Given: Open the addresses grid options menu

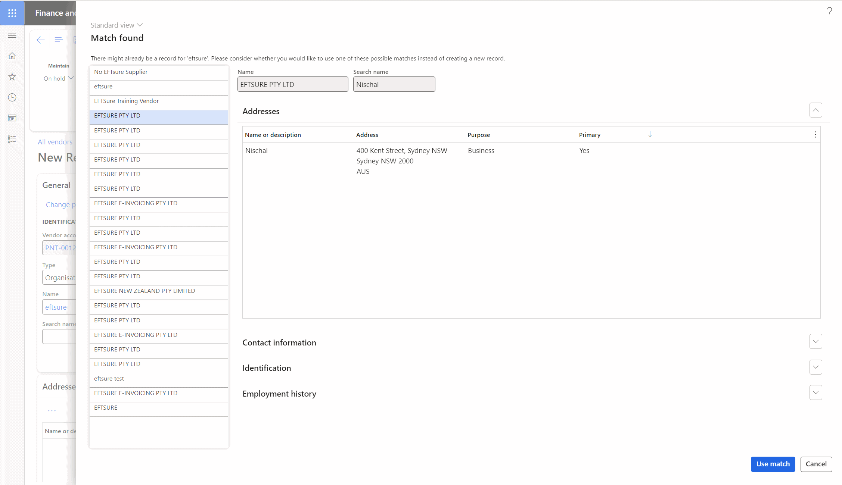Looking at the screenshot, I should [x=815, y=135].
